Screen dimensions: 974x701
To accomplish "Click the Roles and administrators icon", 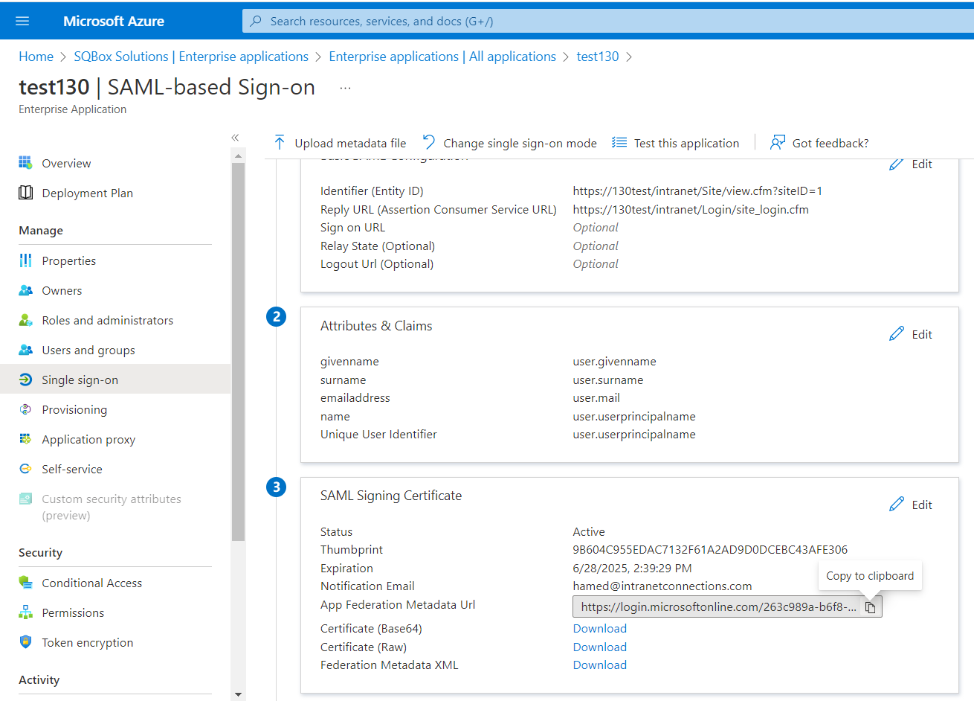I will click(25, 320).
